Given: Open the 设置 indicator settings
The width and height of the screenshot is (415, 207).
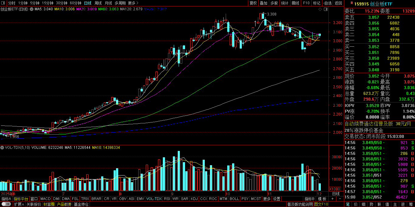Looking at the screenshot, I should coord(276,199).
